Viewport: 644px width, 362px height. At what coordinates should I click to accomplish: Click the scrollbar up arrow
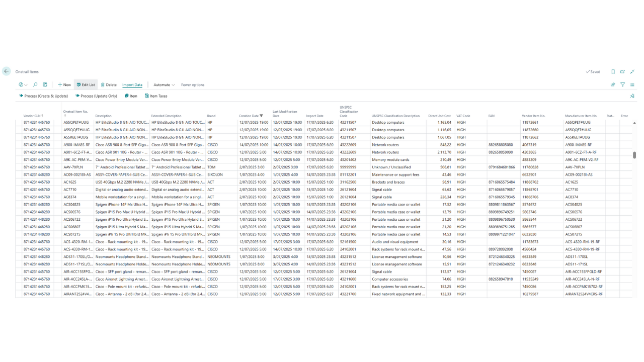tap(634, 123)
